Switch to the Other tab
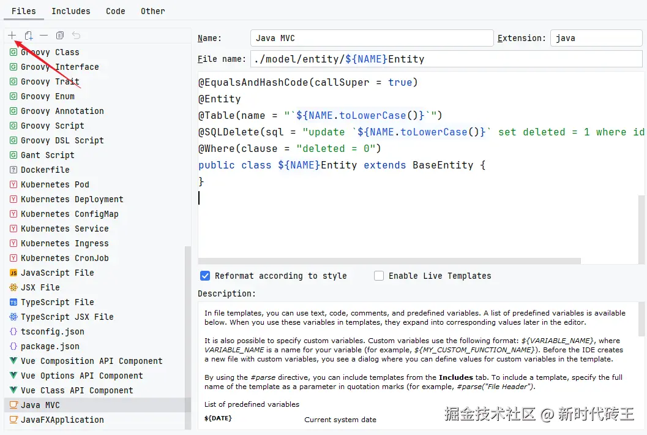The width and height of the screenshot is (647, 435). [x=152, y=11]
